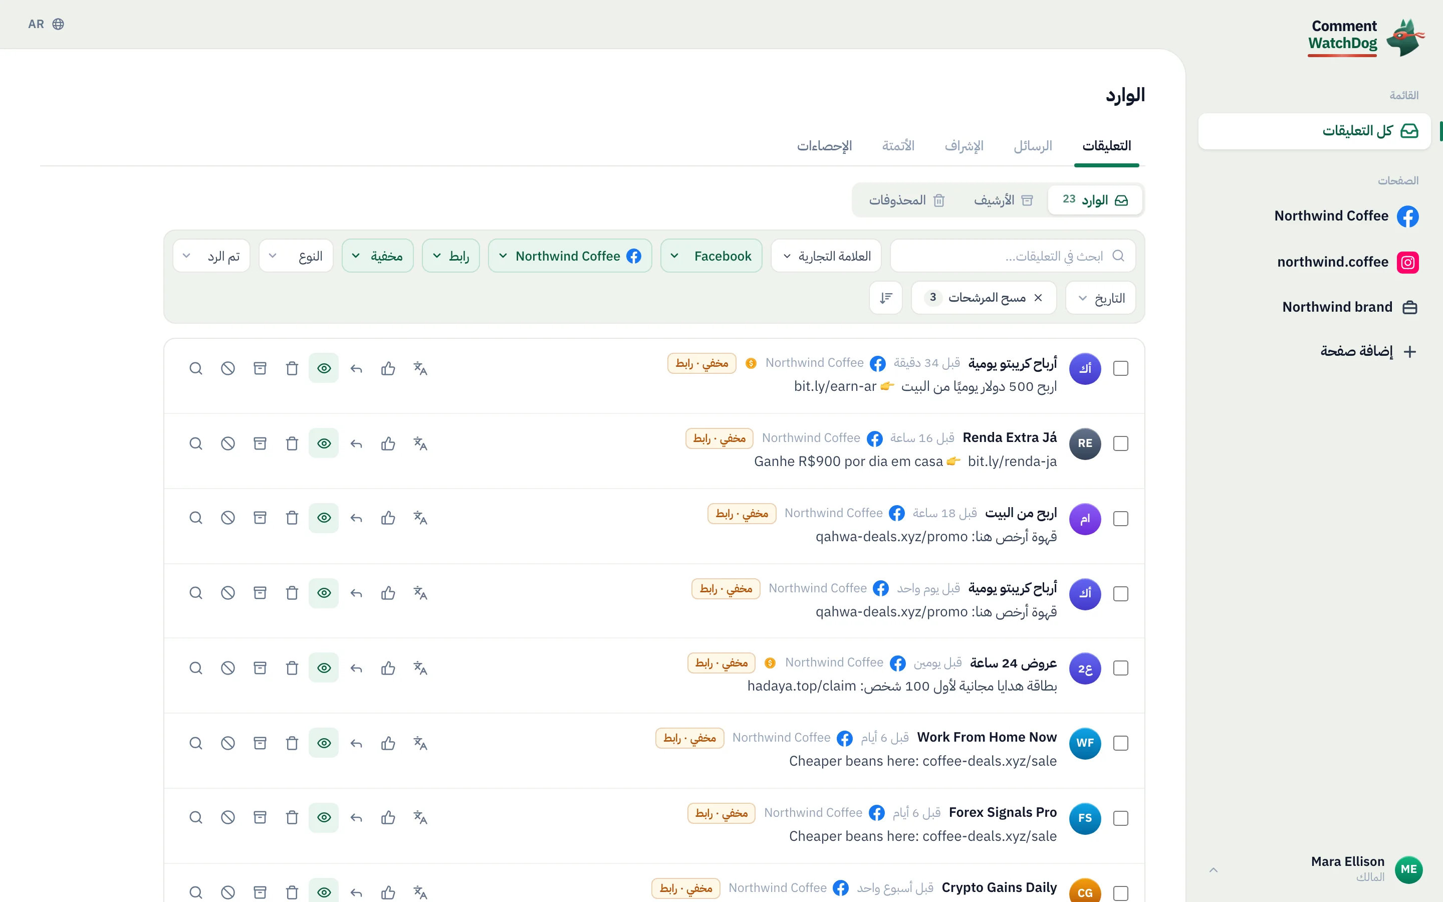Select the عروض 24 ساعة comment checkbox
The image size is (1443, 902).
tap(1120, 668)
